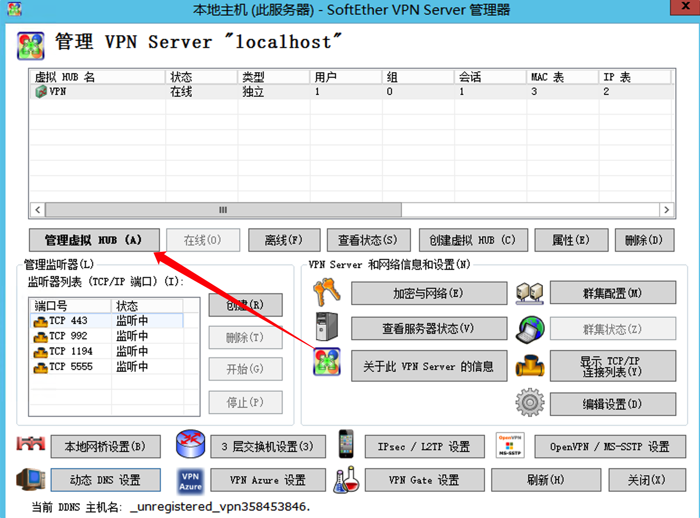Open 3 层交换机设置(3)
Screen dimensions: 700x518
268,447
